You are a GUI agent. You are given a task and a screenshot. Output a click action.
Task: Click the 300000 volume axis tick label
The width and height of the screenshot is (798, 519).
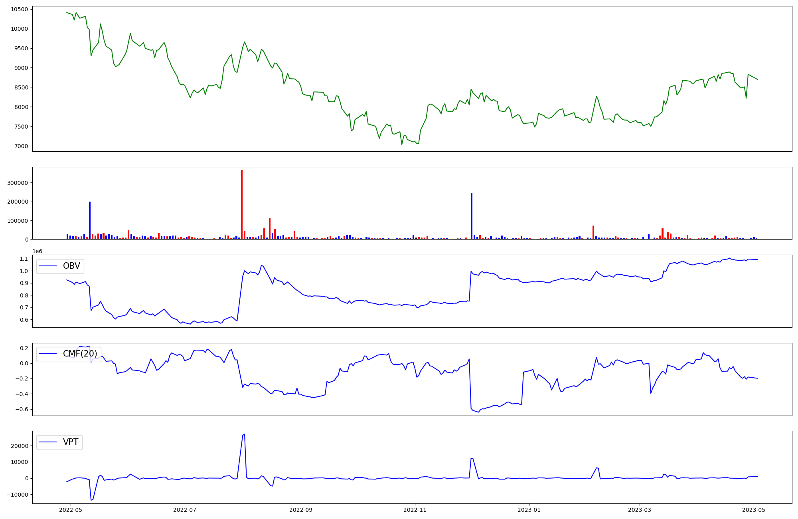17,183
